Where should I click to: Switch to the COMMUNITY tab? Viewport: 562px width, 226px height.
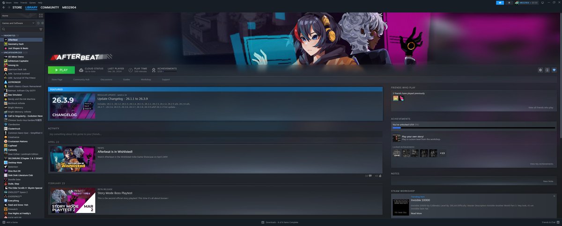(x=50, y=7)
